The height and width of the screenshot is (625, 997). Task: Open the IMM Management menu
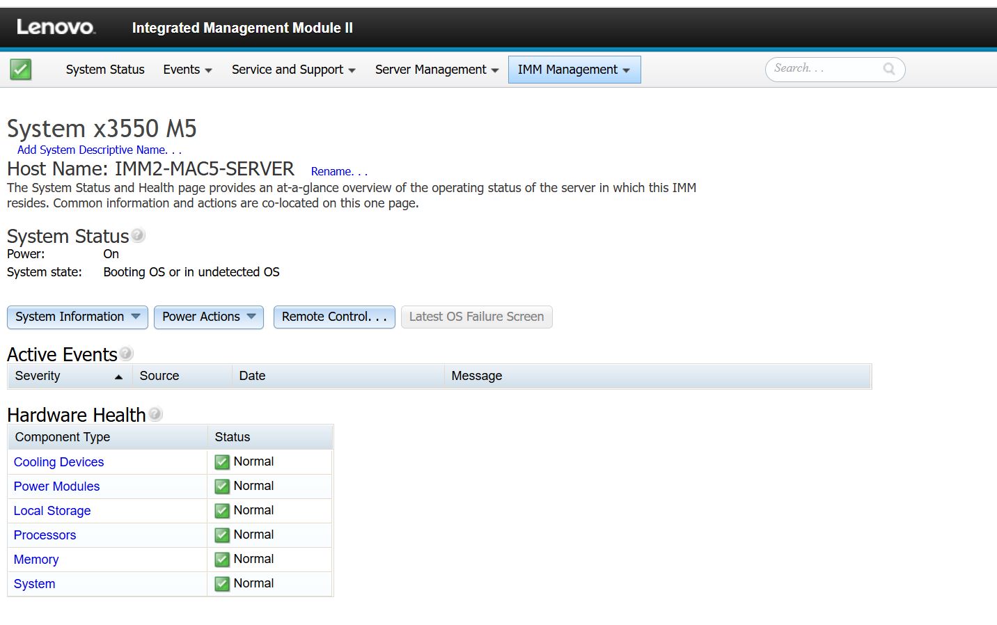pos(574,70)
